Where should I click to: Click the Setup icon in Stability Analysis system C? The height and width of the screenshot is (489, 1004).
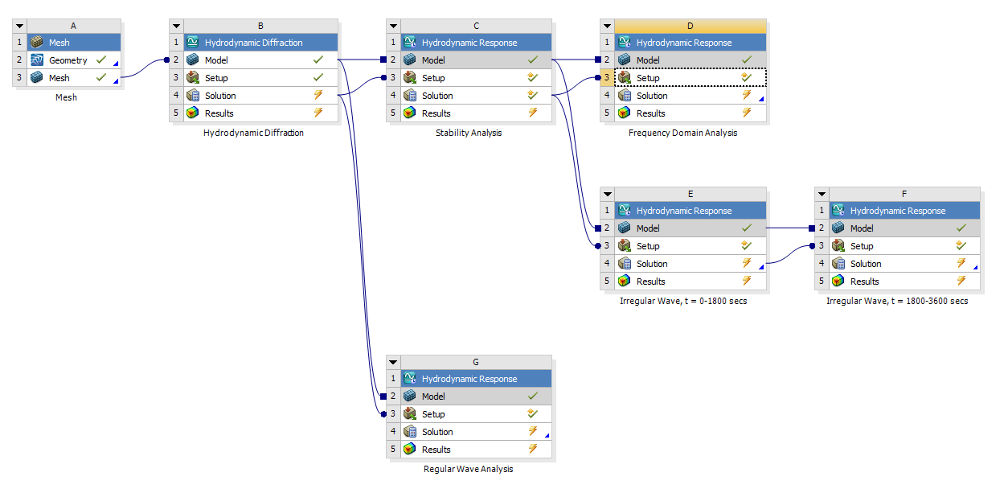click(410, 78)
